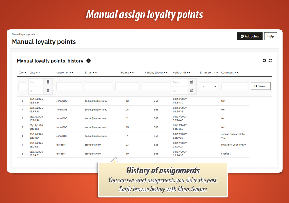Click the Search button to filter results
The image size is (289, 203).
(260, 86)
